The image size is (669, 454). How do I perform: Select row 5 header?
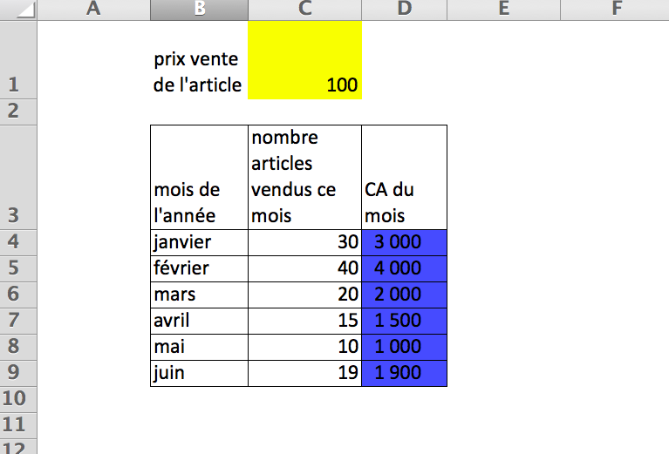point(18,268)
